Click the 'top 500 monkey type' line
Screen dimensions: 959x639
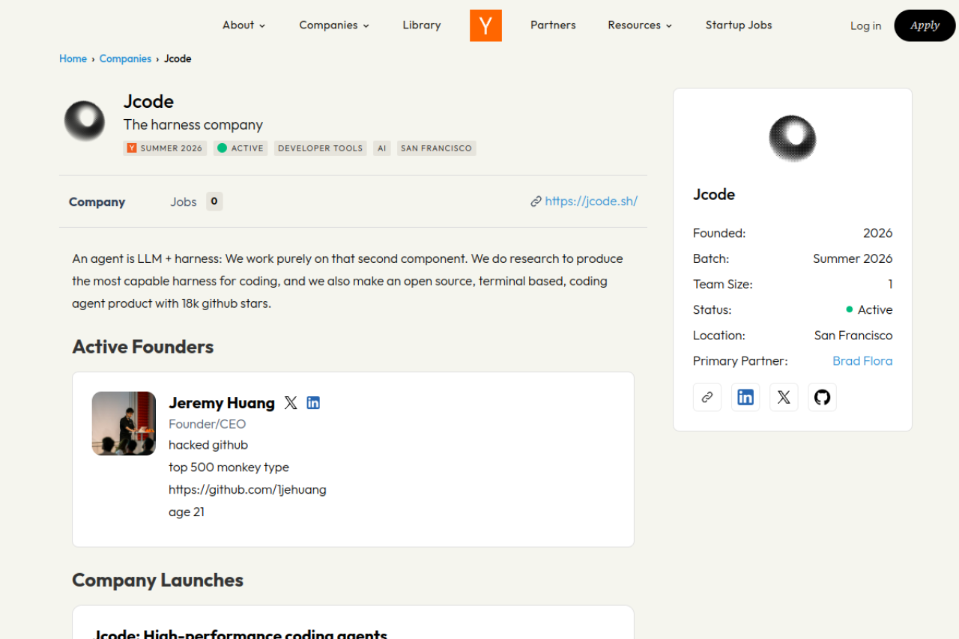[229, 467]
